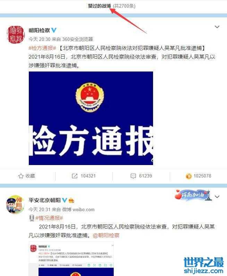Image resolution: width=227 pixels, height=276 pixels.
Task: Open the 检方通报 blue post image
Action: (91, 118)
